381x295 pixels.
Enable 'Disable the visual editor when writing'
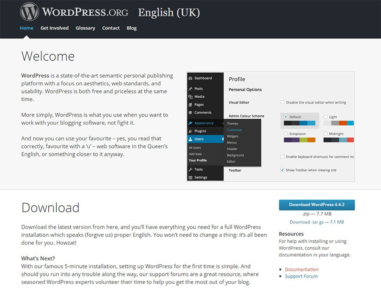(x=282, y=102)
